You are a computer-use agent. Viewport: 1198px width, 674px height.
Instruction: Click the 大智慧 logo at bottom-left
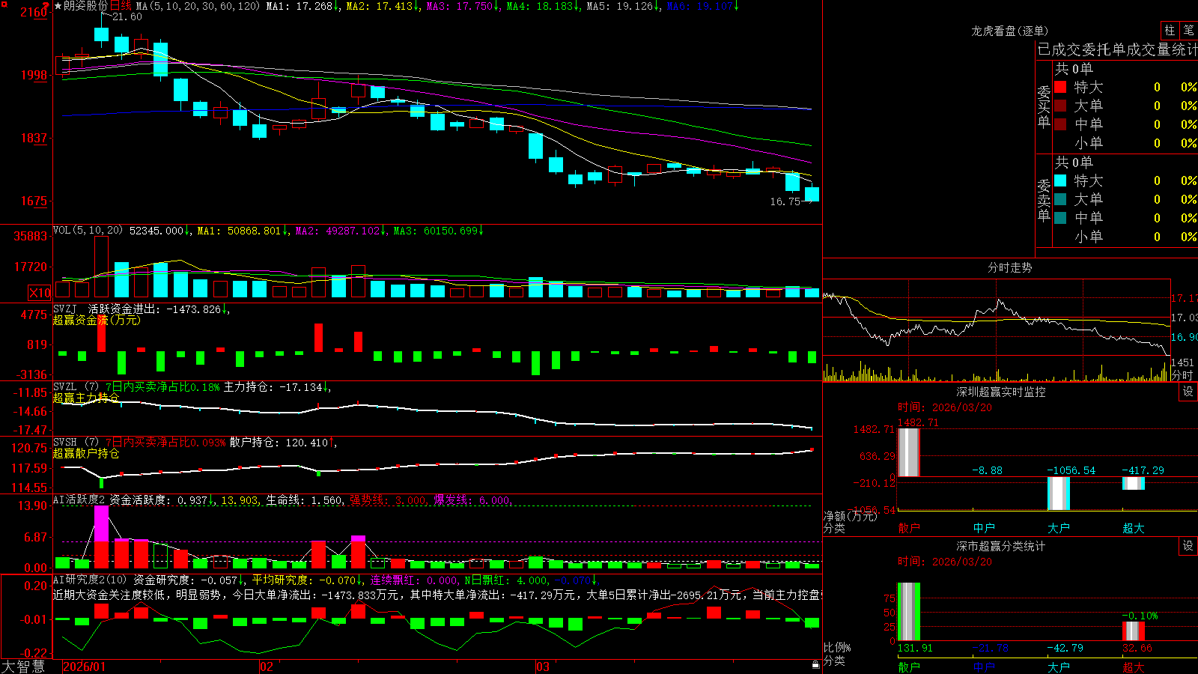(23, 667)
